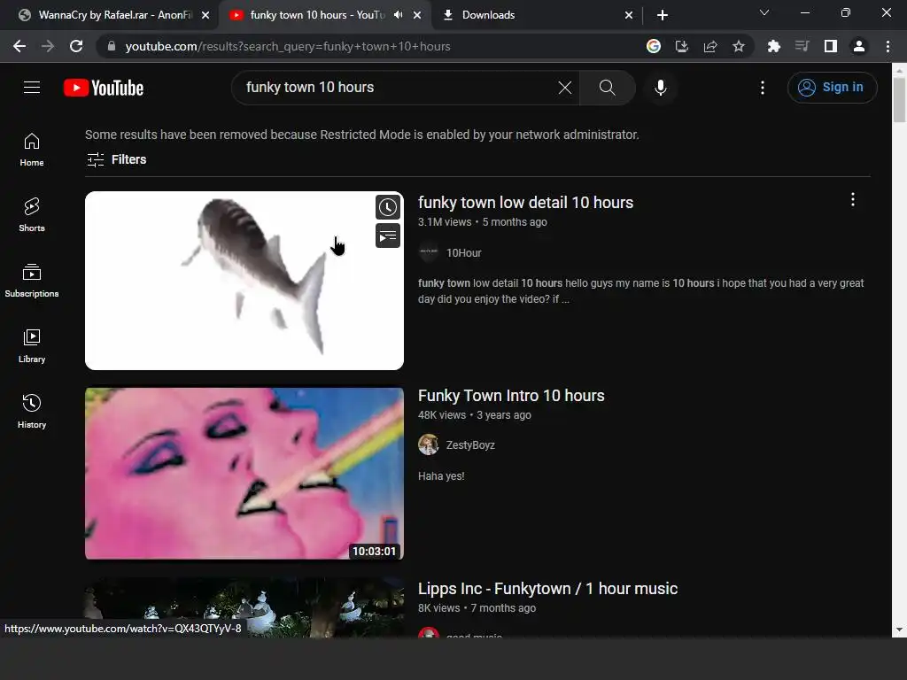Click the shark thumbnail of low detail video
907x680 pixels.
pos(244,281)
